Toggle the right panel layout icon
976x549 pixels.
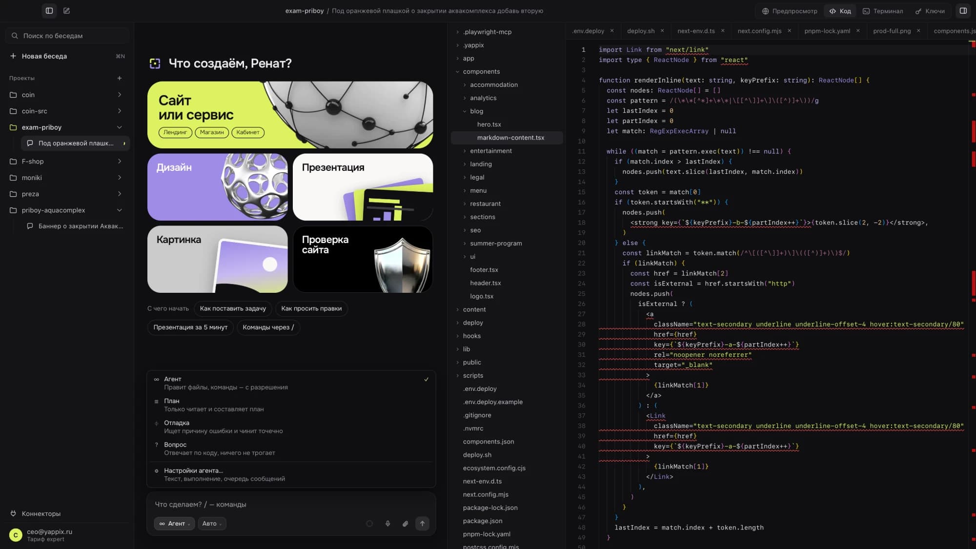(963, 11)
